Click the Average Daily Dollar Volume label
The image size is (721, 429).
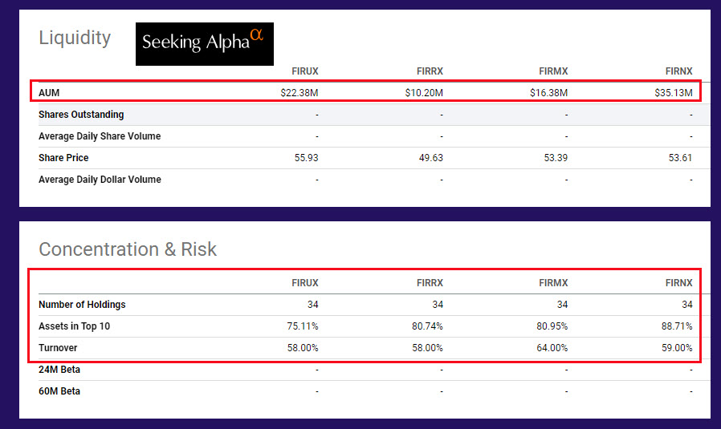(100, 180)
